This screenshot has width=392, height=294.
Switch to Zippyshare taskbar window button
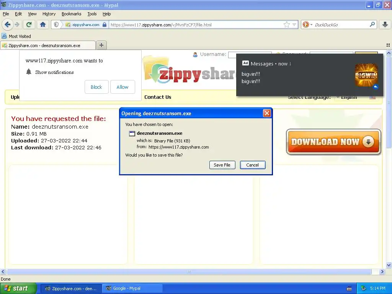coord(71,289)
